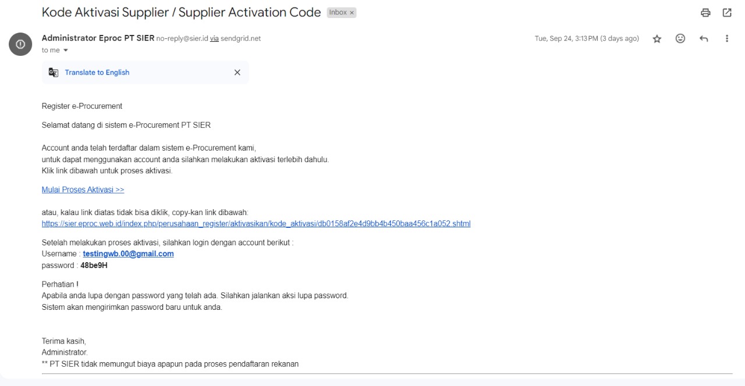Star this email message

(657, 38)
